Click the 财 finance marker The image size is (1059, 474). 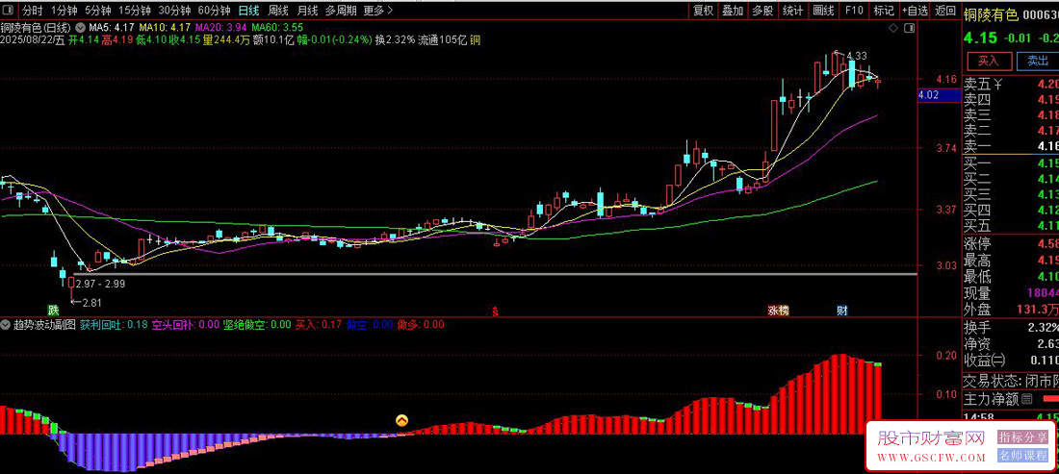coord(841,311)
